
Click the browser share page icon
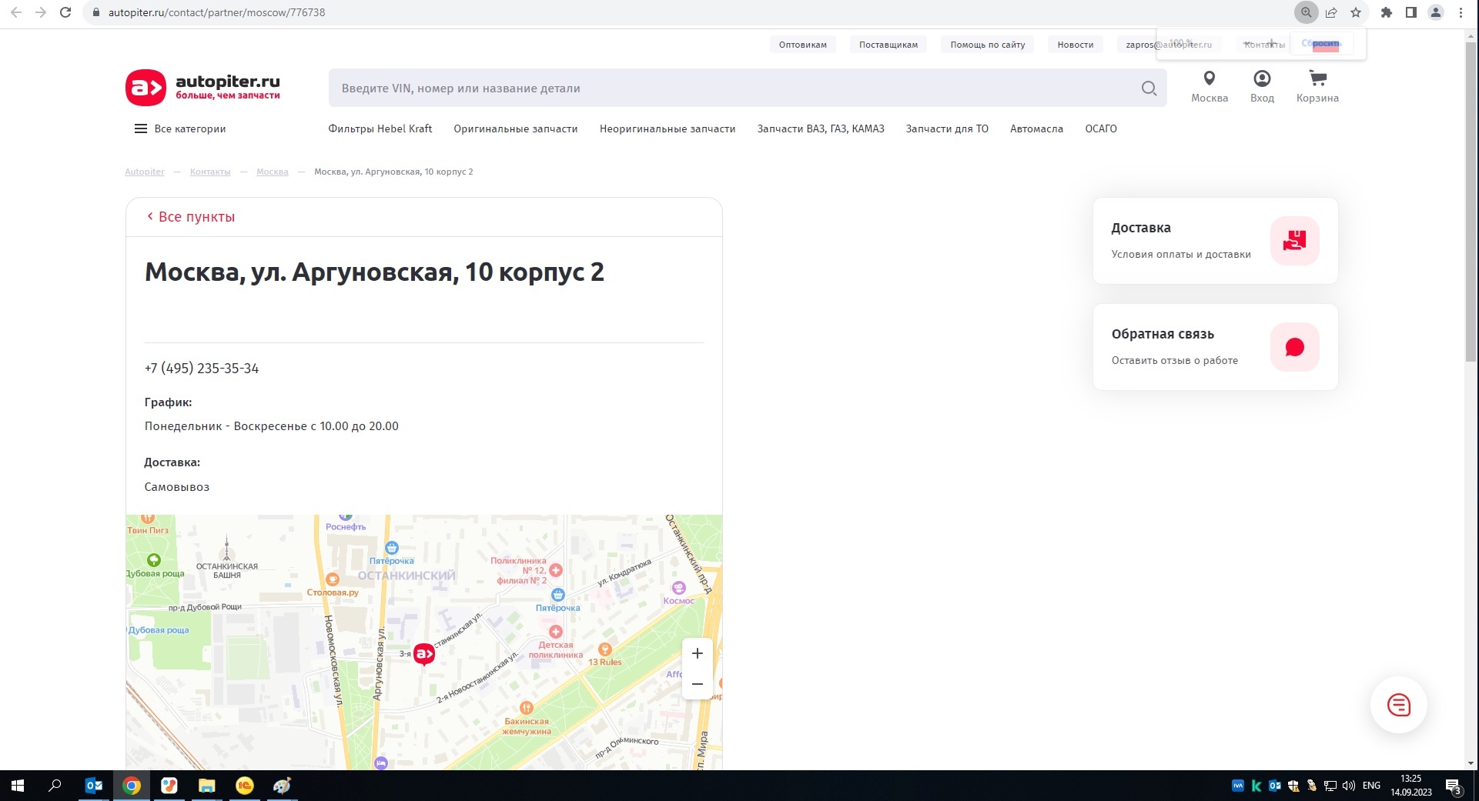point(1331,12)
